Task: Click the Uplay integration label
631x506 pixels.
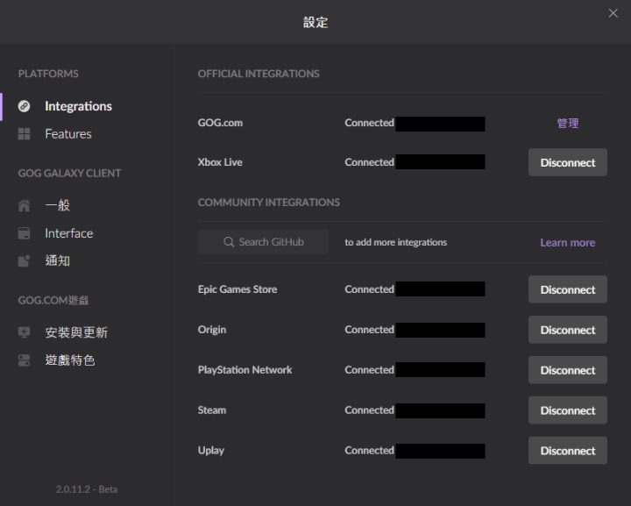Action: (x=211, y=451)
